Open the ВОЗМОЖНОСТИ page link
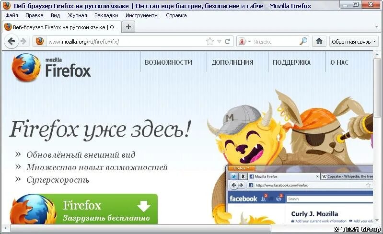This screenshot has width=383, height=234. (x=169, y=62)
